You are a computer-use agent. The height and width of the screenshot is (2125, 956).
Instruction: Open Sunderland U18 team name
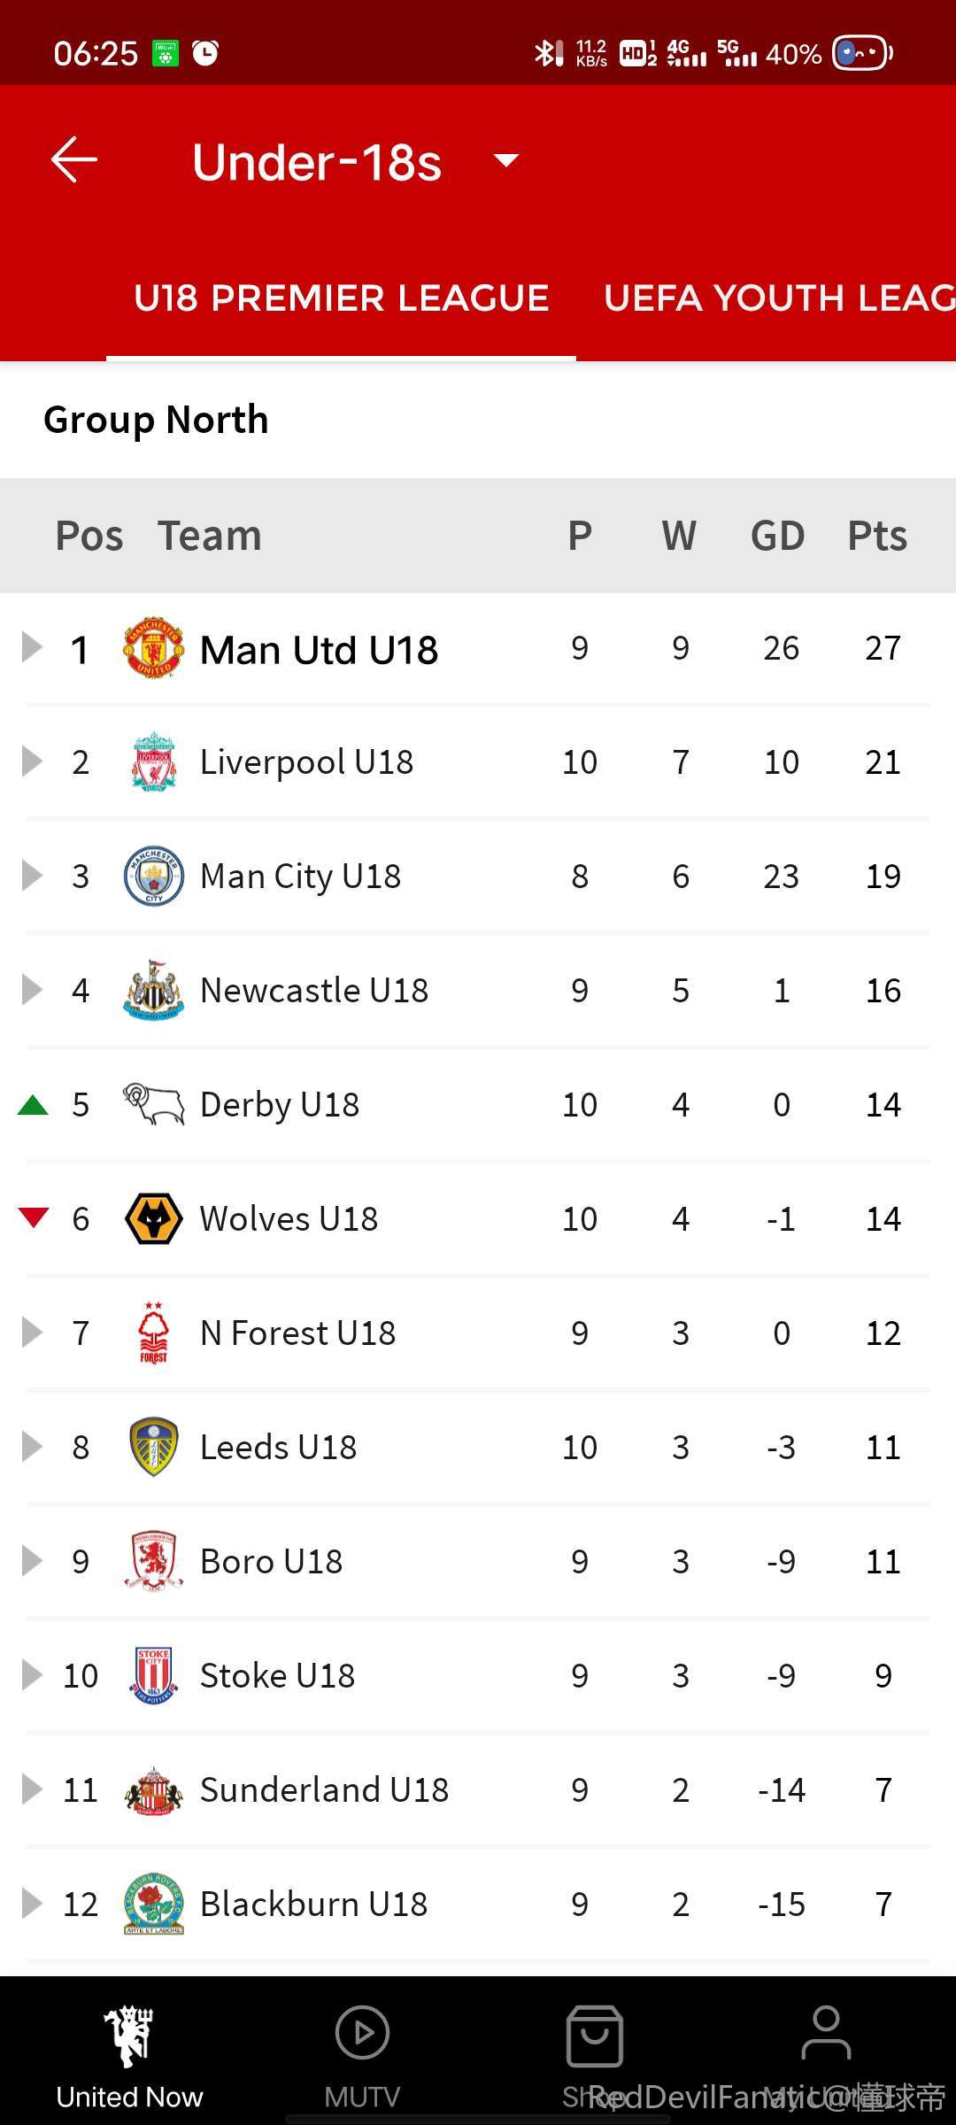pos(324,1789)
